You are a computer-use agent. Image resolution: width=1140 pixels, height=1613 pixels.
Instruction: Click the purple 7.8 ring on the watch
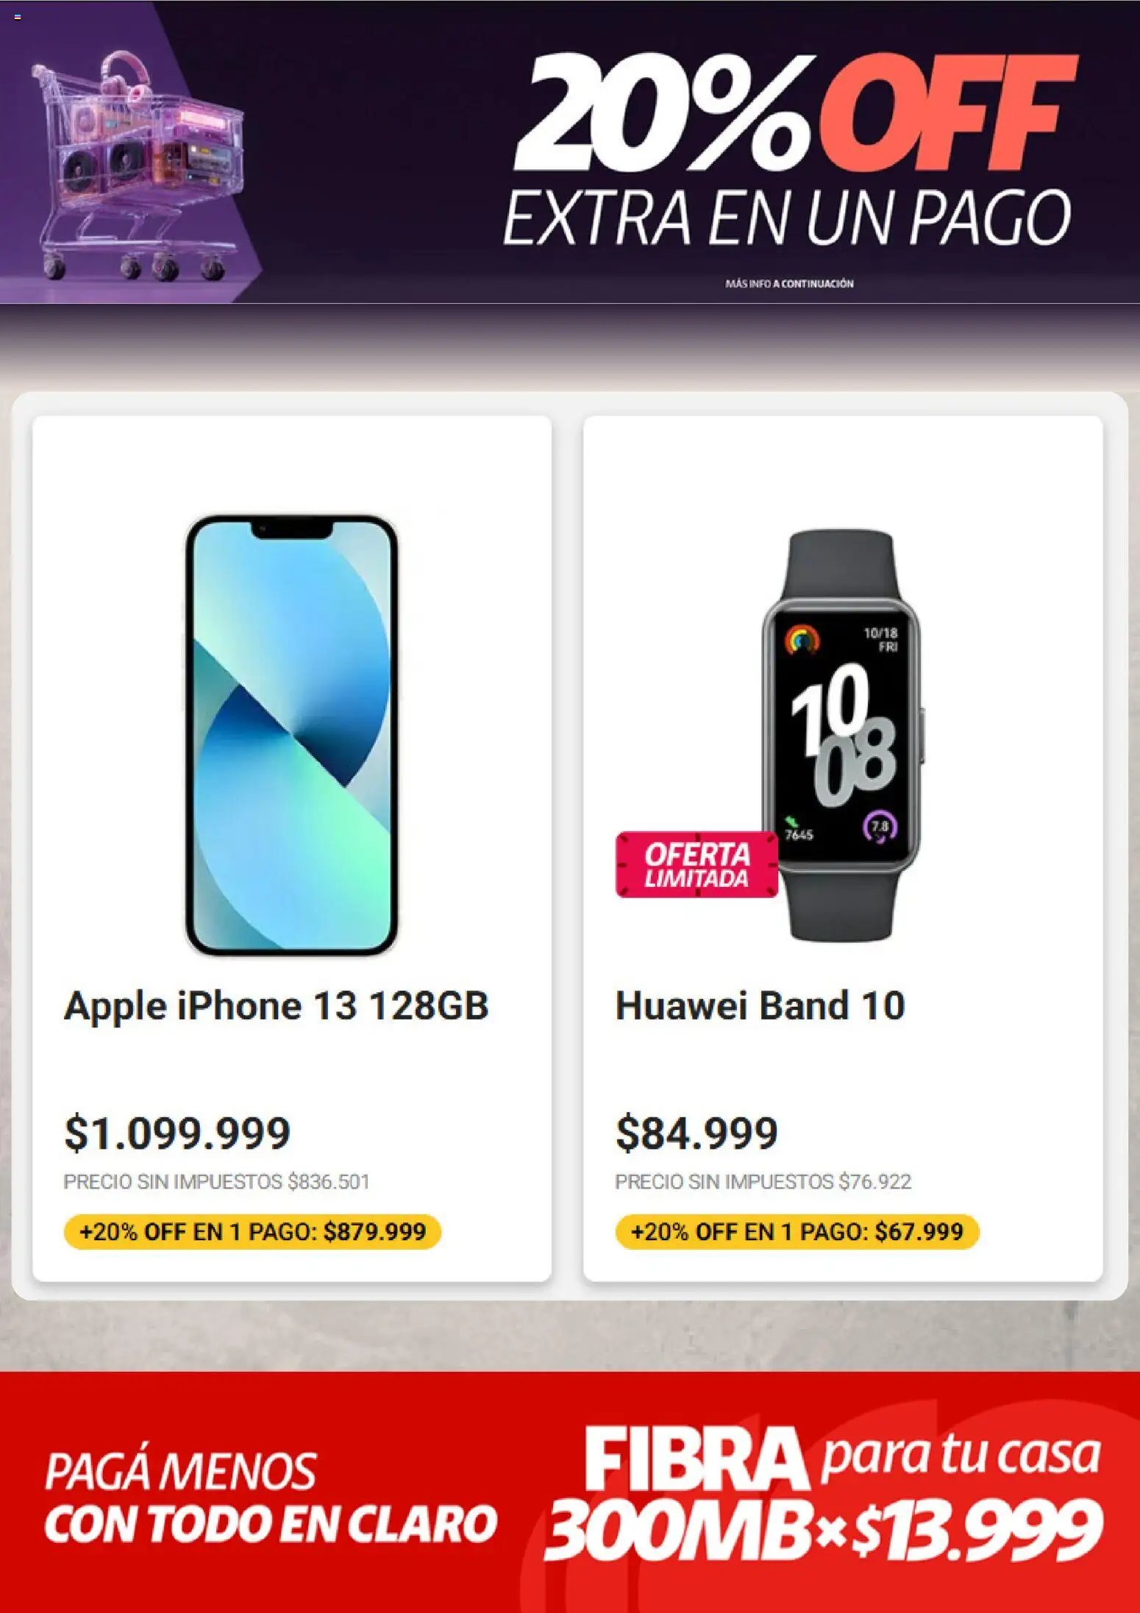pyautogui.click(x=880, y=826)
